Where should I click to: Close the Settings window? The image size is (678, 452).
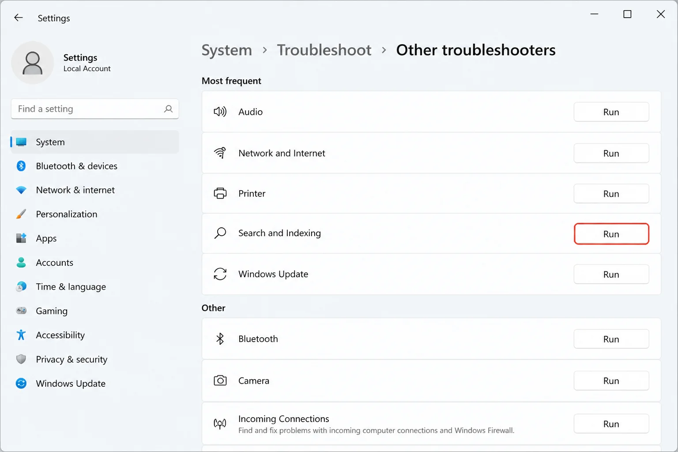[x=661, y=14]
